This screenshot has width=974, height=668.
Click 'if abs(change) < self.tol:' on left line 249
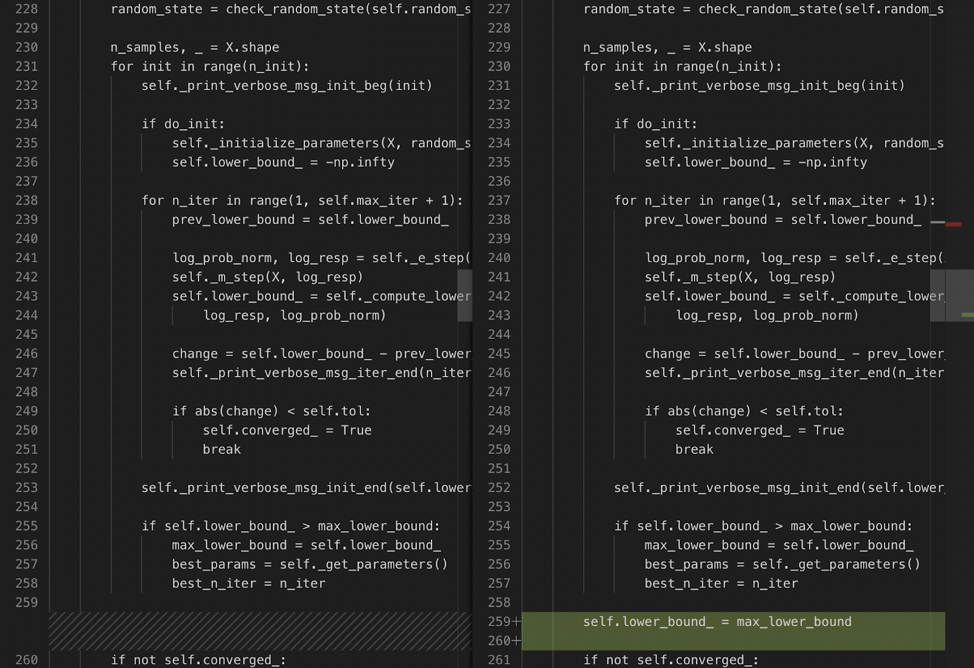(x=272, y=411)
